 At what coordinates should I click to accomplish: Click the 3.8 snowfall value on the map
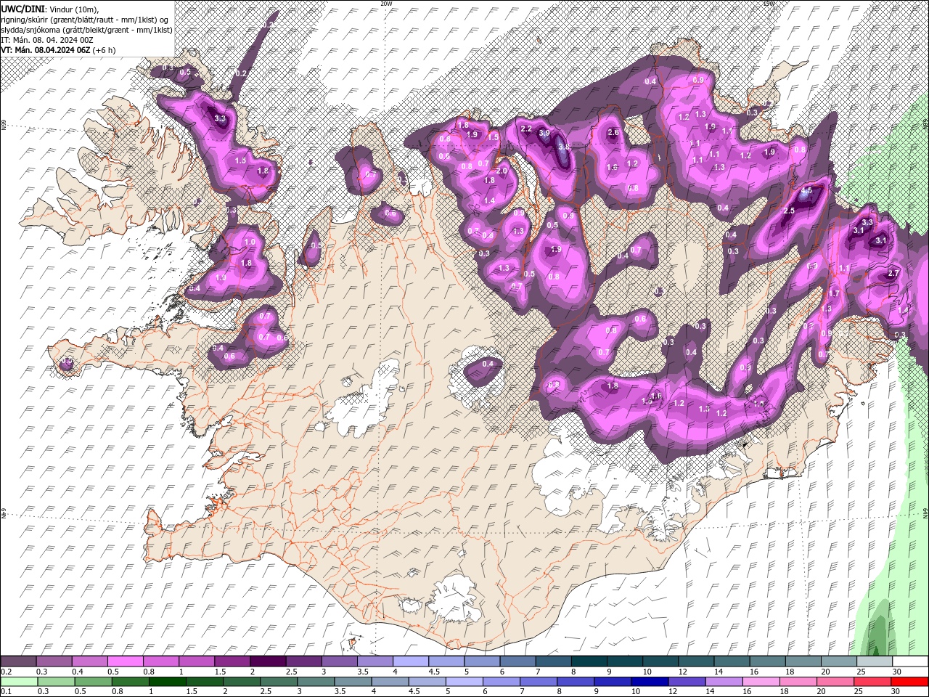click(x=564, y=147)
